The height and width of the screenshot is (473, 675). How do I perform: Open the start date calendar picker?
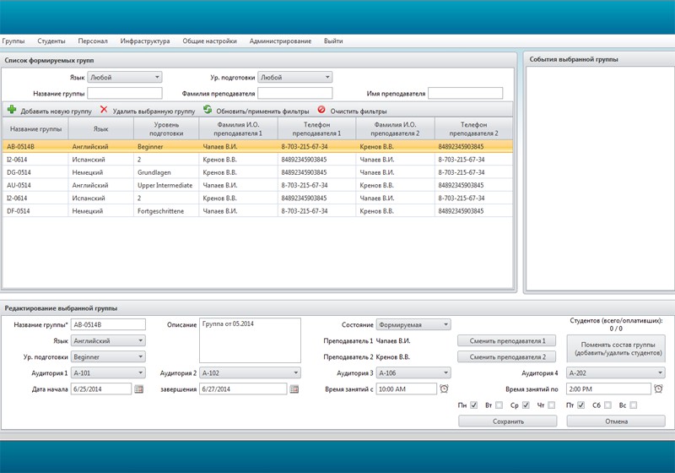(138, 389)
